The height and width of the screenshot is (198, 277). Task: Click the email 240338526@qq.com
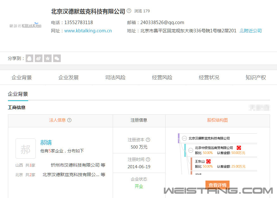[x=162, y=22]
